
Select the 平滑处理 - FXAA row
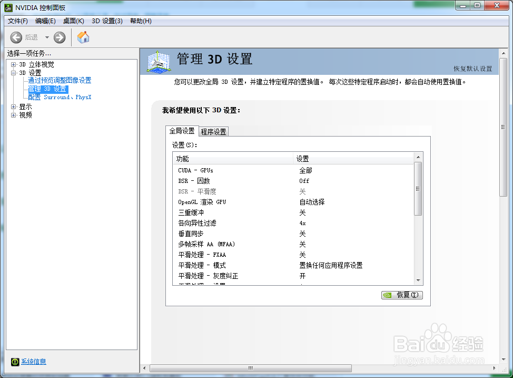pos(293,255)
